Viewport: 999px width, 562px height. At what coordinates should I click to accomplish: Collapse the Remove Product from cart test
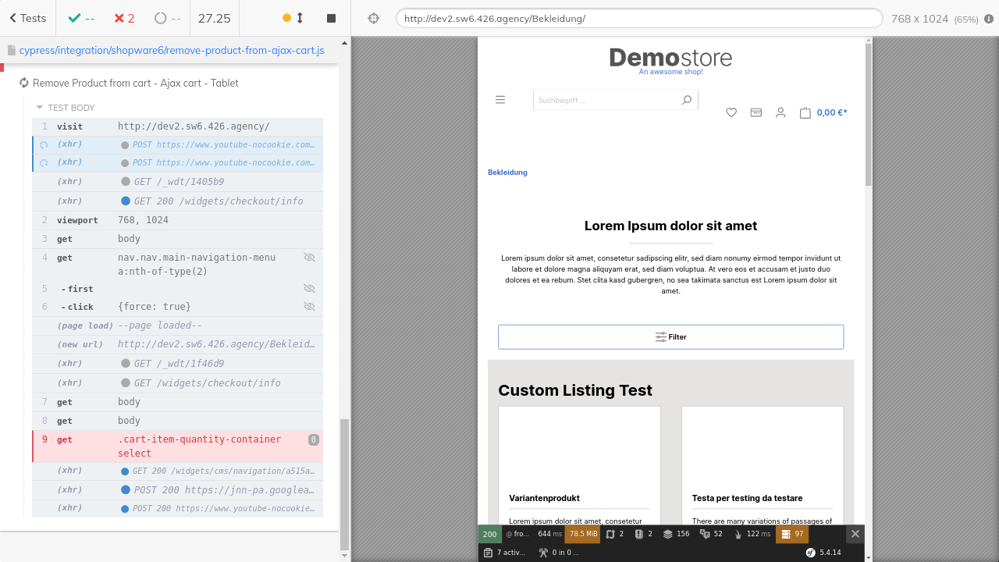pos(135,83)
